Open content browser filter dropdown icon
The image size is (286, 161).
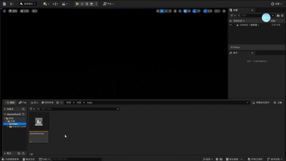point(32,109)
